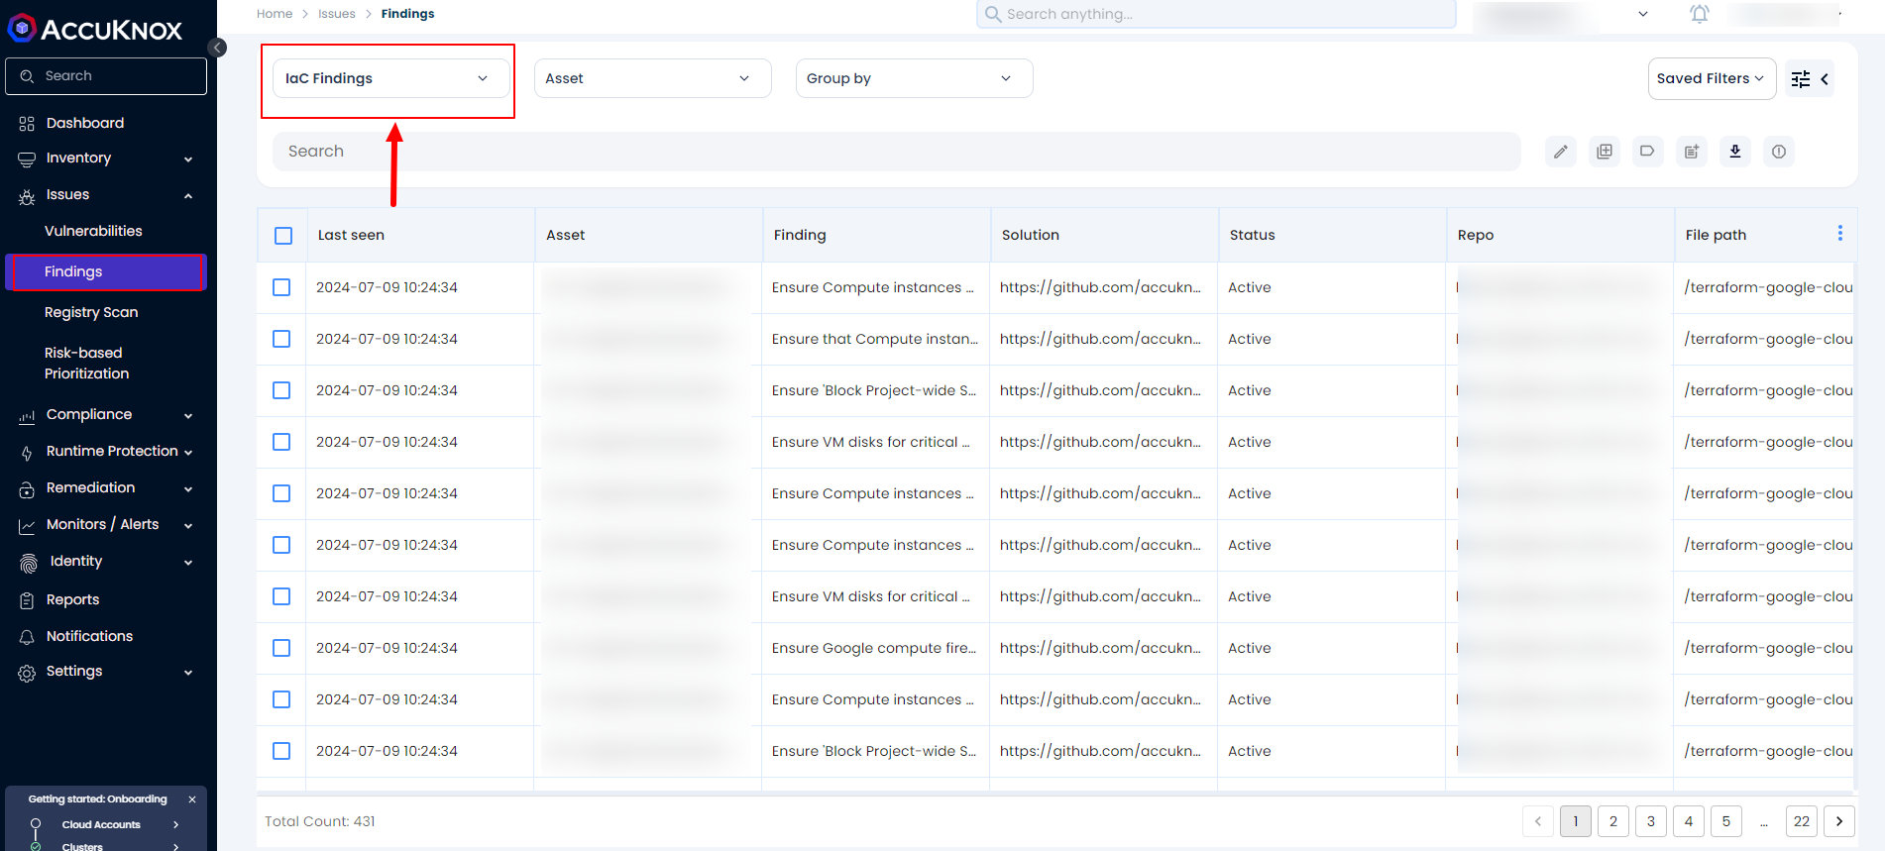Select Findings in sidebar

tap(106, 272)
